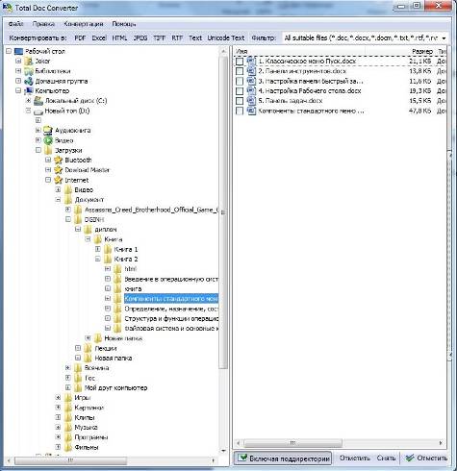The width and height of the screenshot is (457, 471).
Task: Check the box for Компоненты стандартного меню file
Action: tap(240, 112)
